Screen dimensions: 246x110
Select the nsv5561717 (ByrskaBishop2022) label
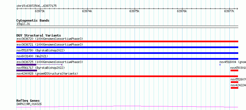point(41,68)
